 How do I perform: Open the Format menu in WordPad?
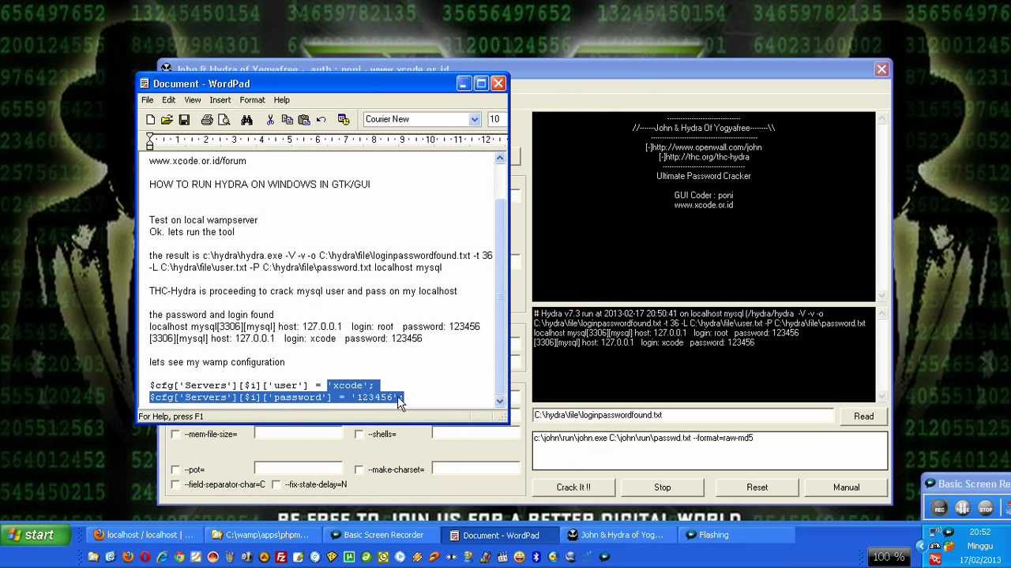(252, 100)
